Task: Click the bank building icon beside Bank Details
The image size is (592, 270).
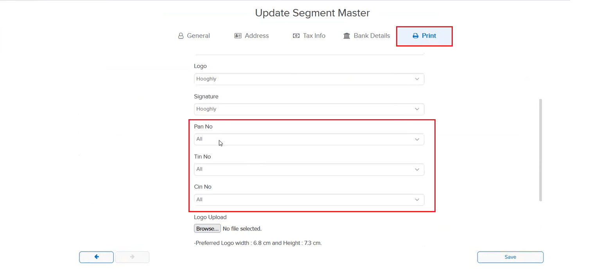Action: pos(346,36)
